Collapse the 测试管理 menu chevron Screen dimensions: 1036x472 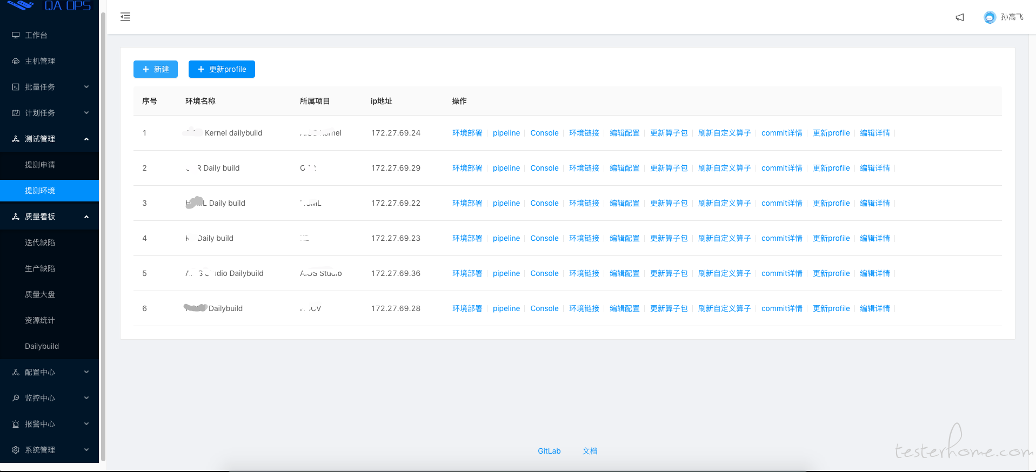pyautogui.click(x=86, y=139)
